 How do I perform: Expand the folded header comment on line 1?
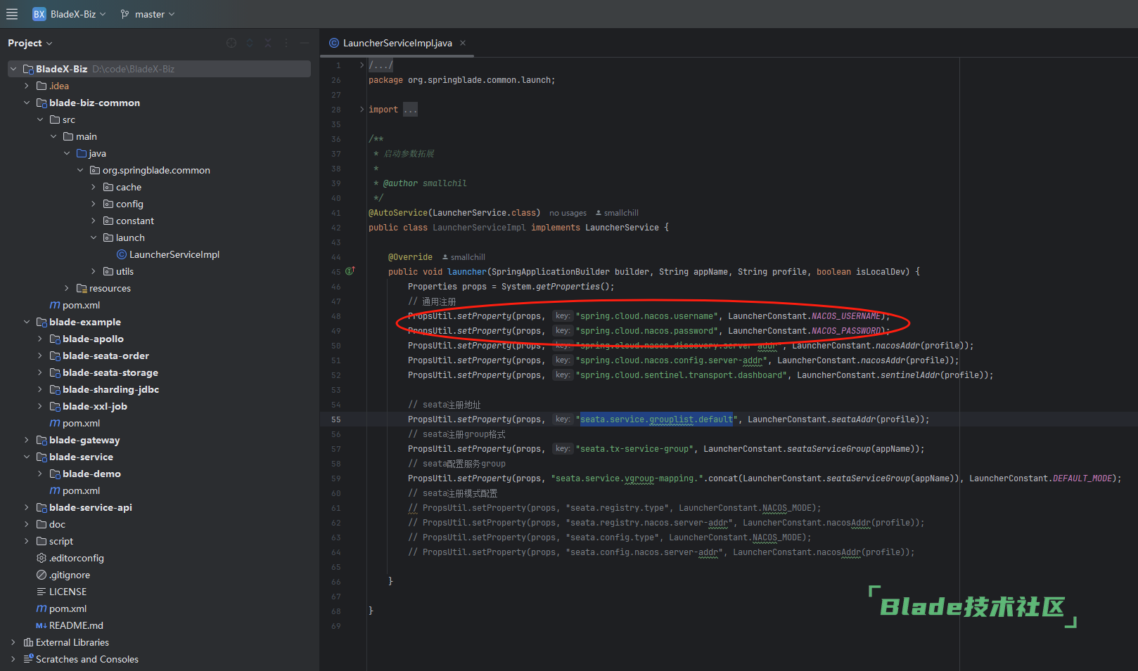[x=362, y=65]
